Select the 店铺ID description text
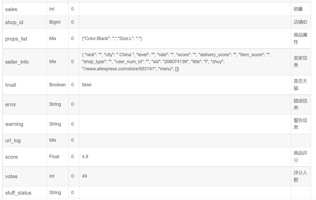The height and width of the screenshot is (200, 316). [300, 22]
